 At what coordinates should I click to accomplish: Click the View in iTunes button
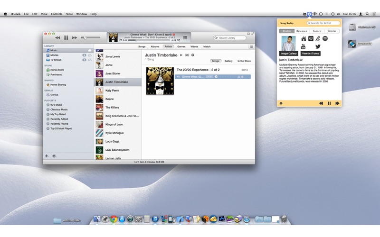(x=311, y=54)
